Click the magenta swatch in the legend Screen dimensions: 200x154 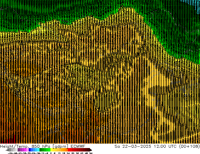(x=25, y=150)
